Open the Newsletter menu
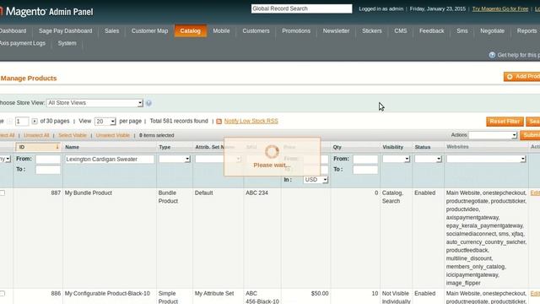 (x=336, y=31)
